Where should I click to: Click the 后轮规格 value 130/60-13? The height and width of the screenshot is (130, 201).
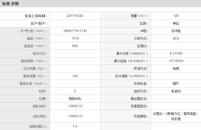pos(75,116)
